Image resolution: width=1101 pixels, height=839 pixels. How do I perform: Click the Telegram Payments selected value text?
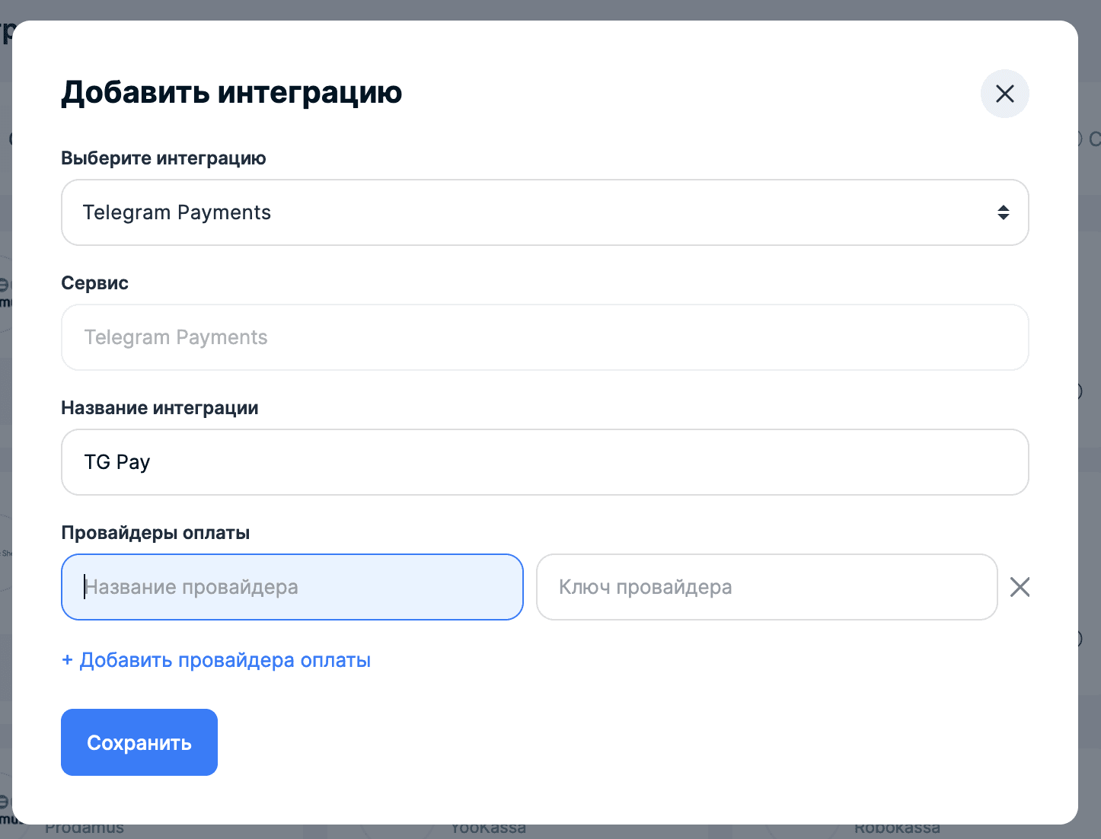pos(177,212)
